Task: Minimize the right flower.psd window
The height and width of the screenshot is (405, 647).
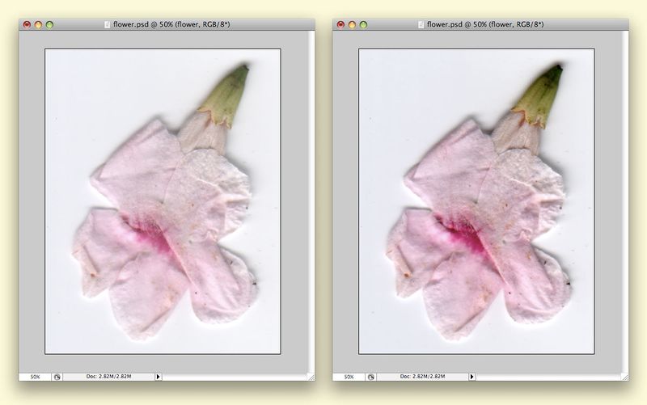Action: 352,25
